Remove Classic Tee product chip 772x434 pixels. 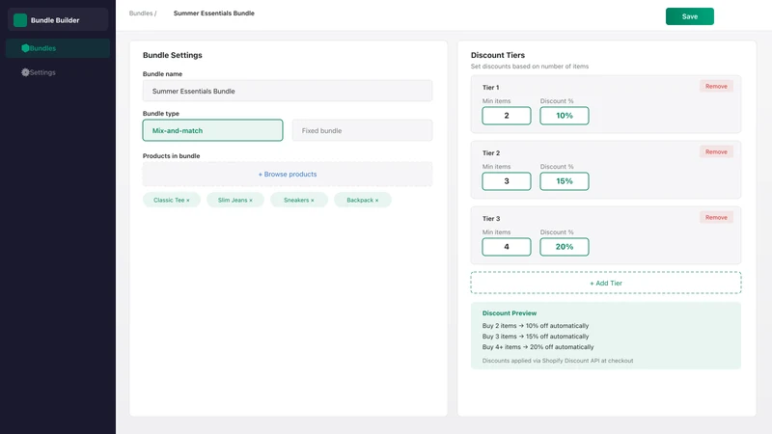(187, 201)
